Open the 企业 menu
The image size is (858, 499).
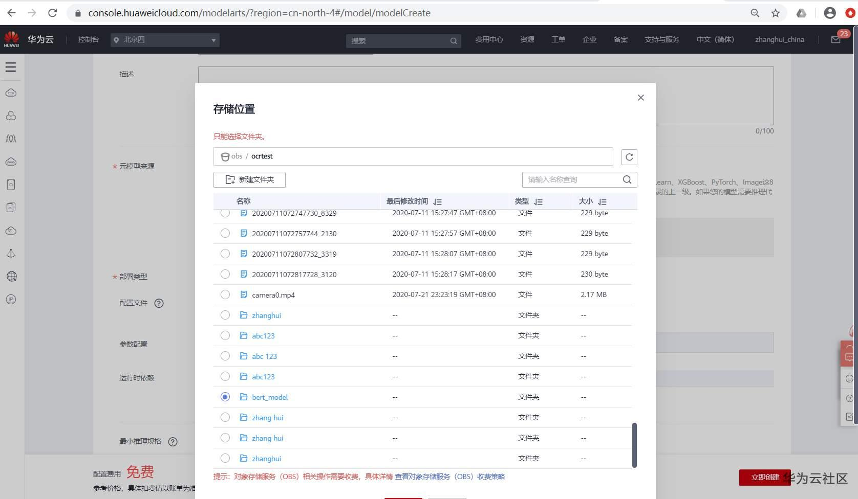pyautogui.click(x=589, y=39)
